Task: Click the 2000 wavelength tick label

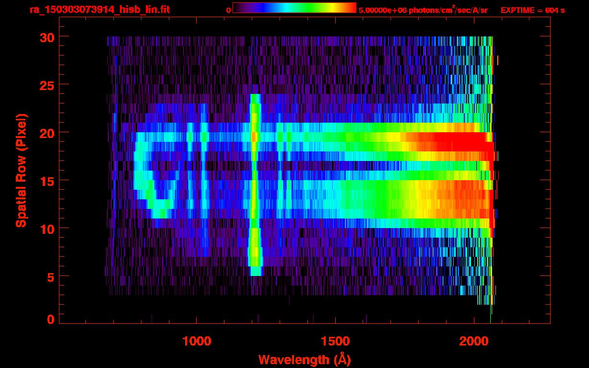Action: point(473,341)
